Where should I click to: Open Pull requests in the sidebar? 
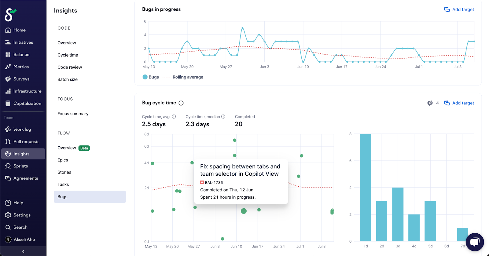26,142
